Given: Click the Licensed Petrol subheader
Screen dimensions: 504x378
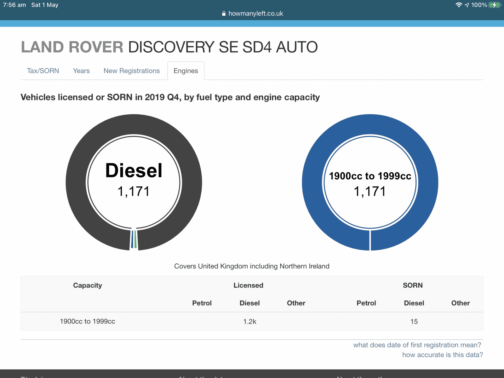Looking at the screenshot, I should 202,303.
